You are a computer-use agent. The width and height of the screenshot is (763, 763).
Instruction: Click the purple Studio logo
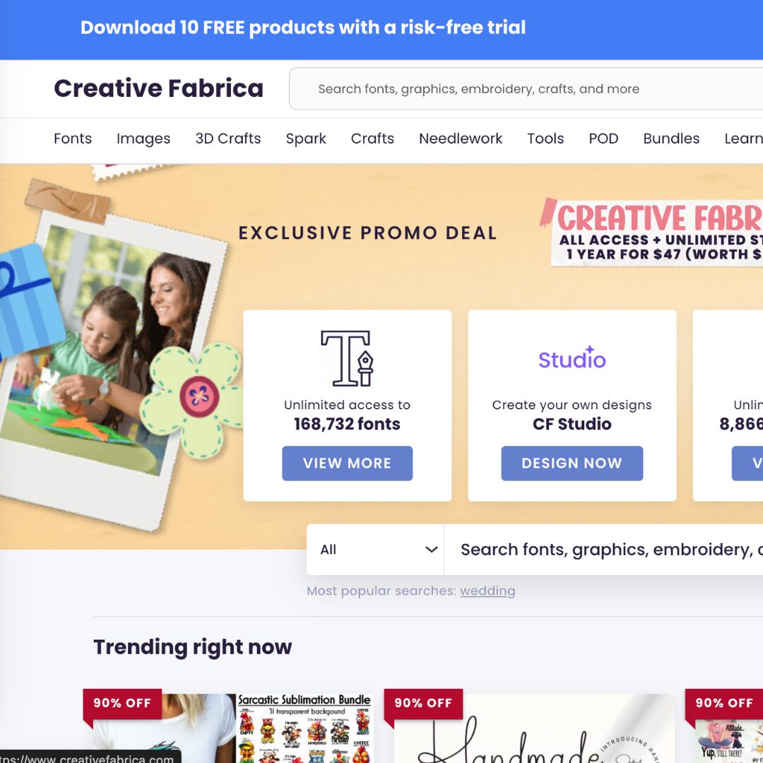[572, 358]
